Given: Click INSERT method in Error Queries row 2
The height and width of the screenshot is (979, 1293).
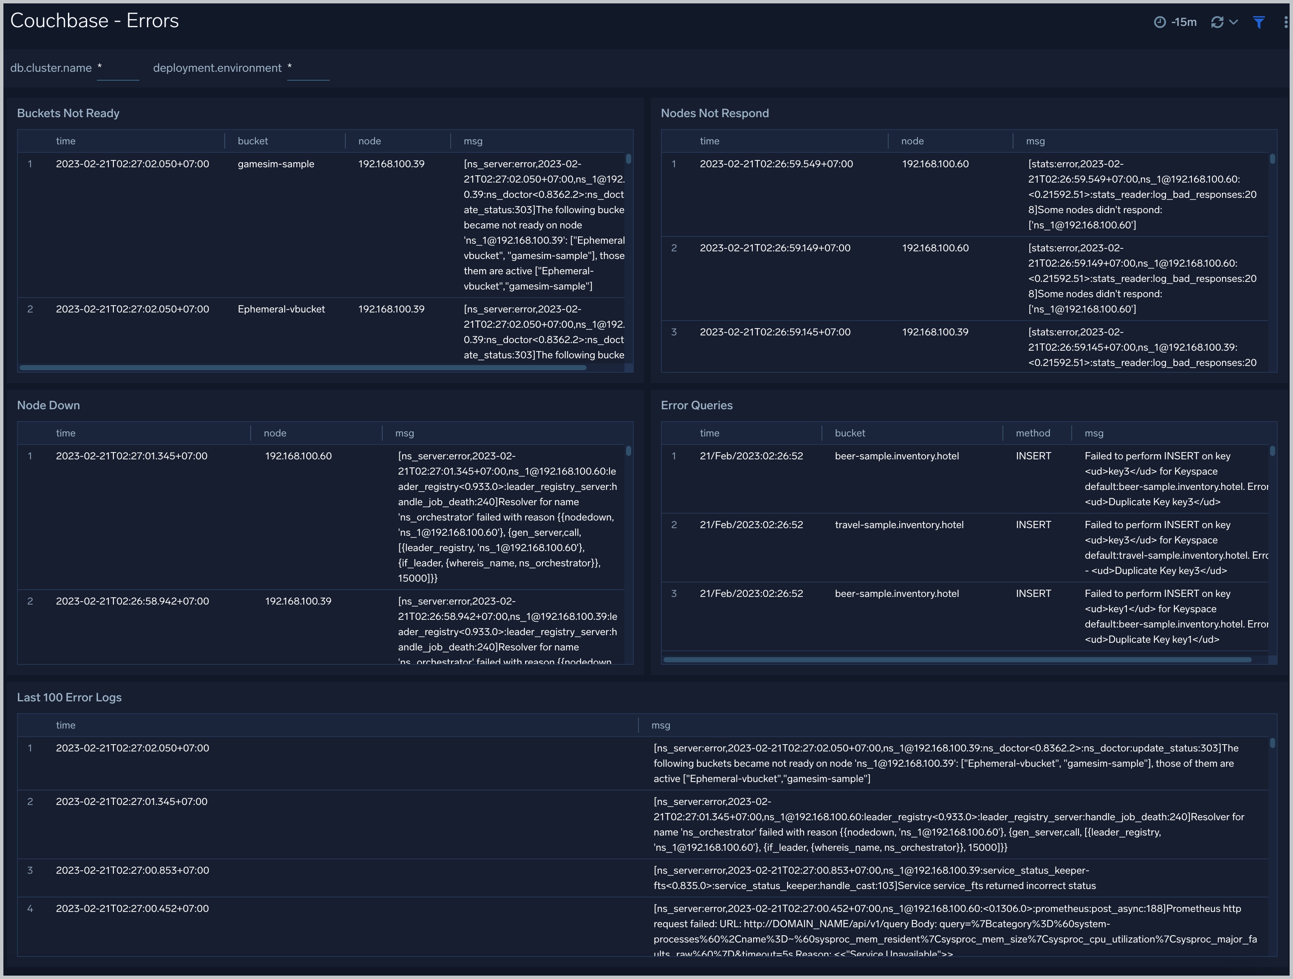Looking at the screenshot, I should point(1033,525).
